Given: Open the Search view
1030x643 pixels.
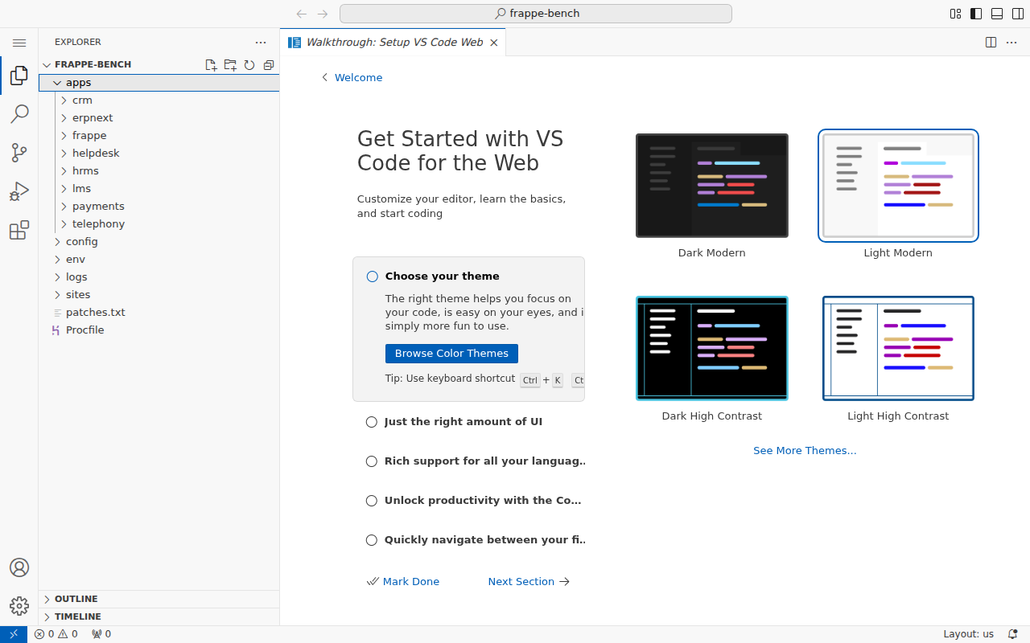Looking at the screenshot, I should coord(19,114).
